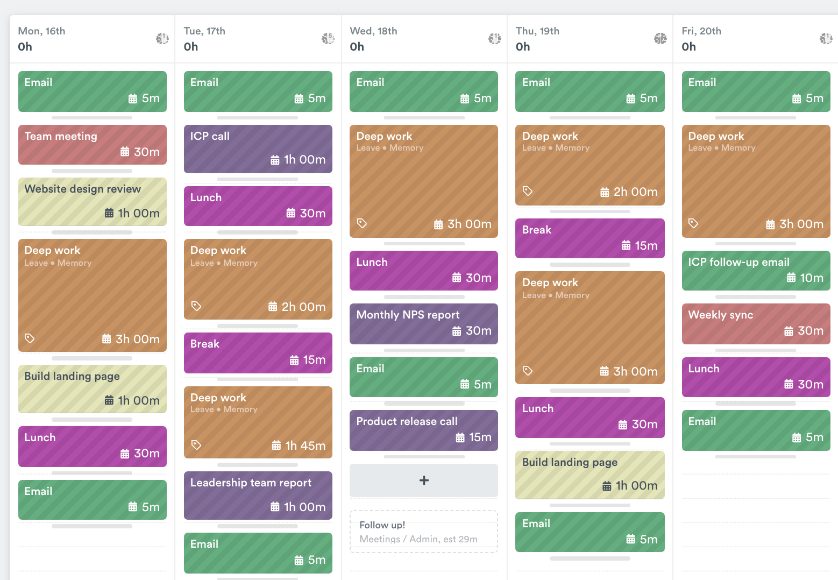
Task: Click the brain icon in Fri, 20th header
Action: (x=826, y=38)
